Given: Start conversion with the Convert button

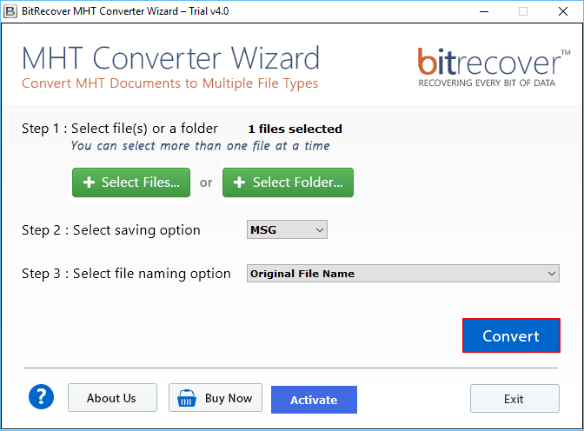Looking at the screenshot, I should 511,335.
